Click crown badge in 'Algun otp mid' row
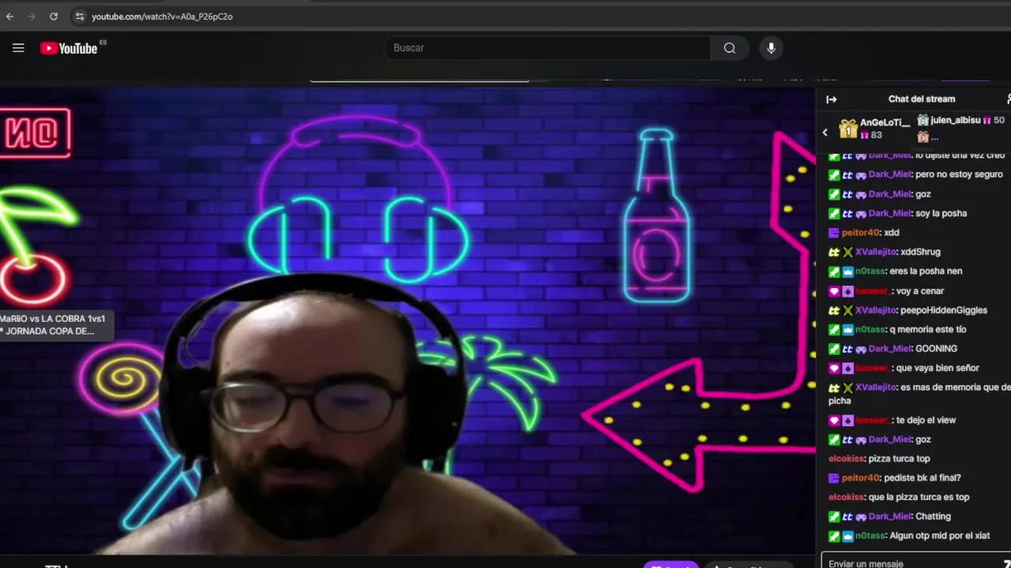 coord(848,536)
